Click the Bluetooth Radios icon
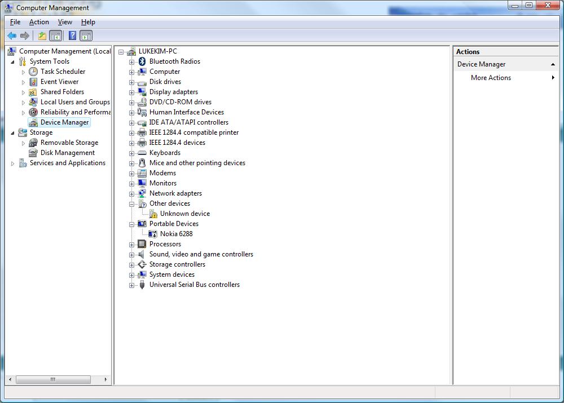 [x=142, y=61]
